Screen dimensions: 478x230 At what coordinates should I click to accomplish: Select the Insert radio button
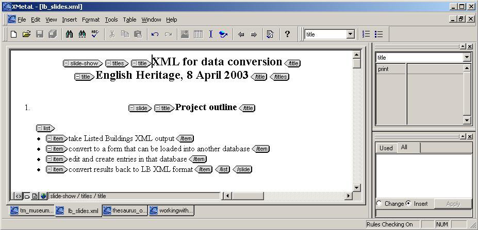pyautogui.click(x=408, y=204)
